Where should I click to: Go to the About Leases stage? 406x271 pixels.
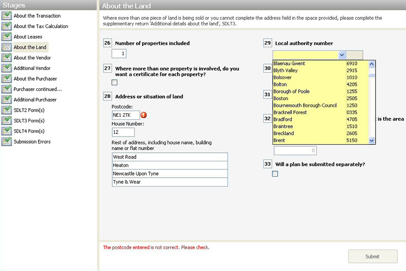tap(28, 37)
